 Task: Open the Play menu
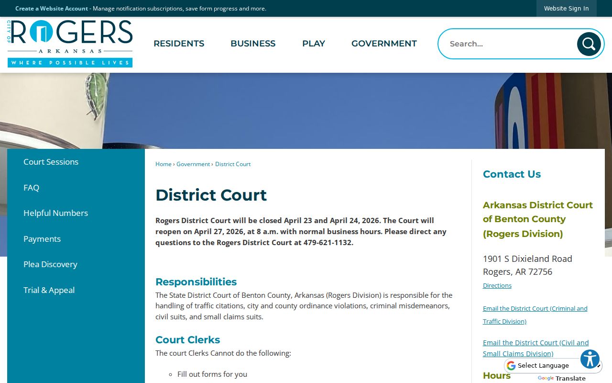(314, 44)
